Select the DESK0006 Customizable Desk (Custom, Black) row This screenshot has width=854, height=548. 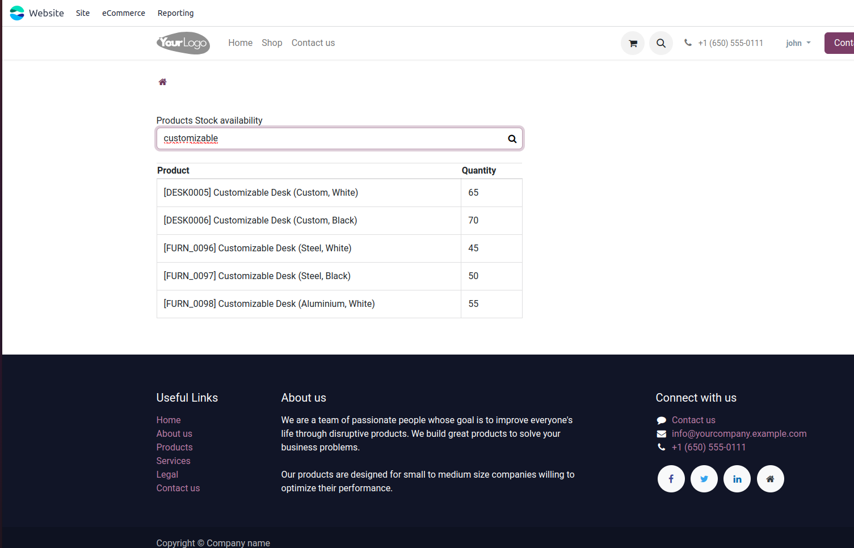point(339,221)
